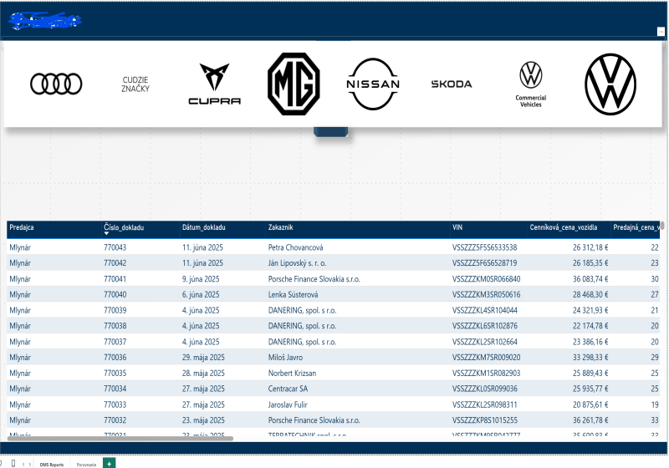Select document number 770043
Screen dimensions: 669x468
115,247
